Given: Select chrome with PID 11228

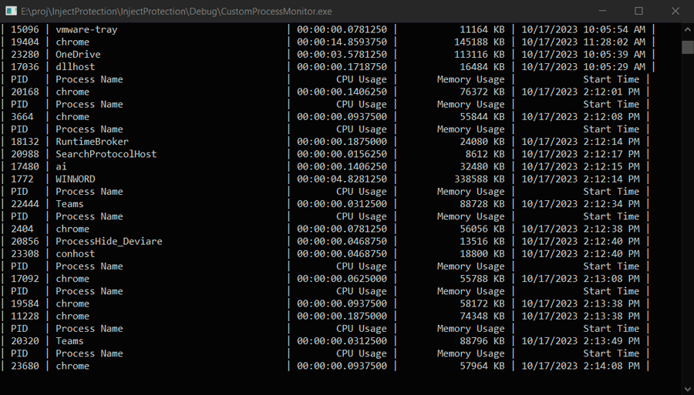Looking at the screenshot, I should (72, 316).
